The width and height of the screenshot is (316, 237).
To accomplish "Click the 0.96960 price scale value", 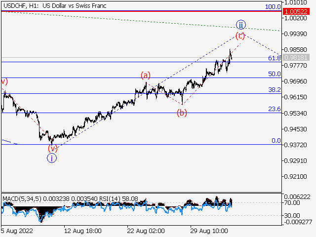I will [x=295, y=81].
